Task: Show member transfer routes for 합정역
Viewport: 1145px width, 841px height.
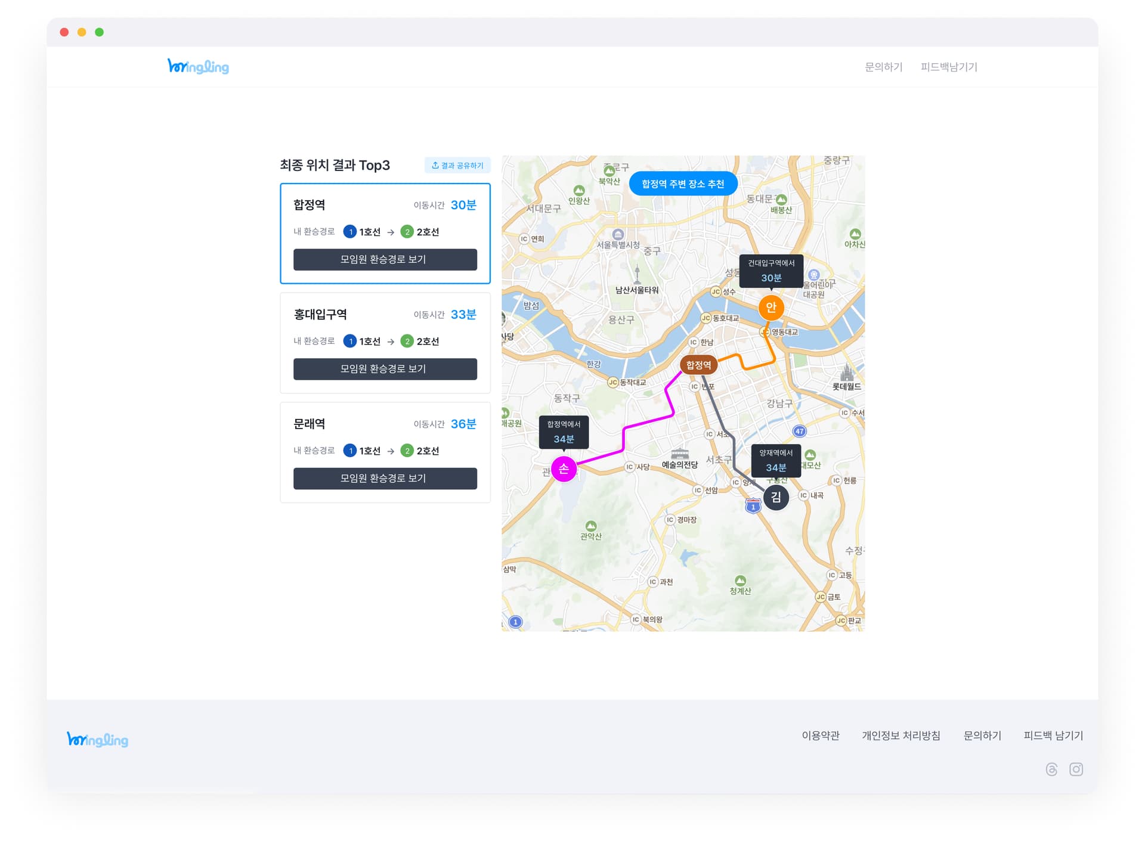Action: 385,259
